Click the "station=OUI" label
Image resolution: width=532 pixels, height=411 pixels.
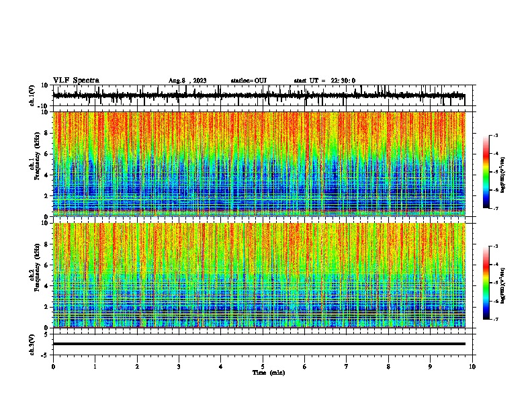point(249,81)
